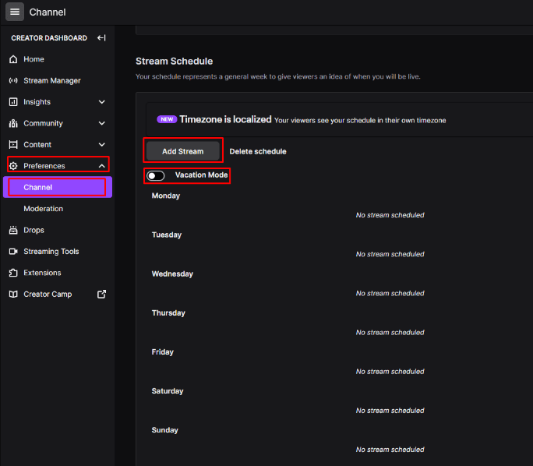Click the Timezone is localized text
The width and height of the screenshot is (533, 466).
[225, 120]
